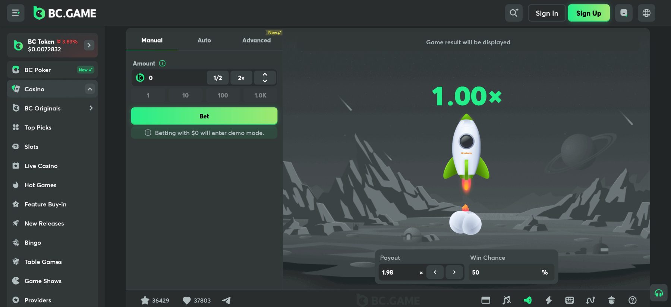
Task: Expand the BC Originals submenu
Action: (91, 108)
